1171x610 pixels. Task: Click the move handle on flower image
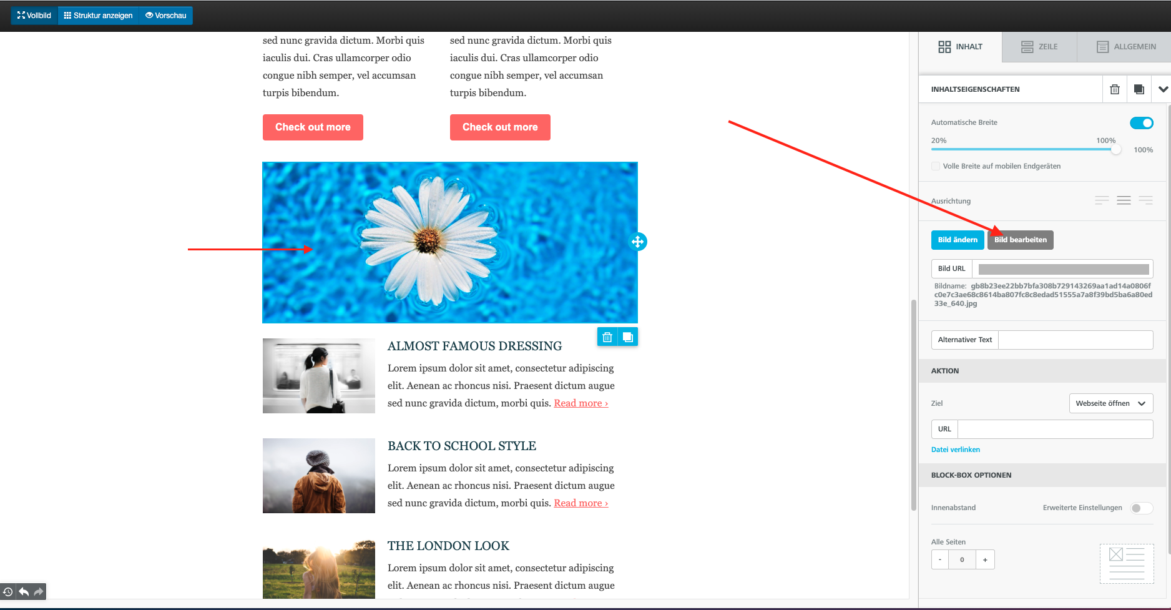coord(637,242)
